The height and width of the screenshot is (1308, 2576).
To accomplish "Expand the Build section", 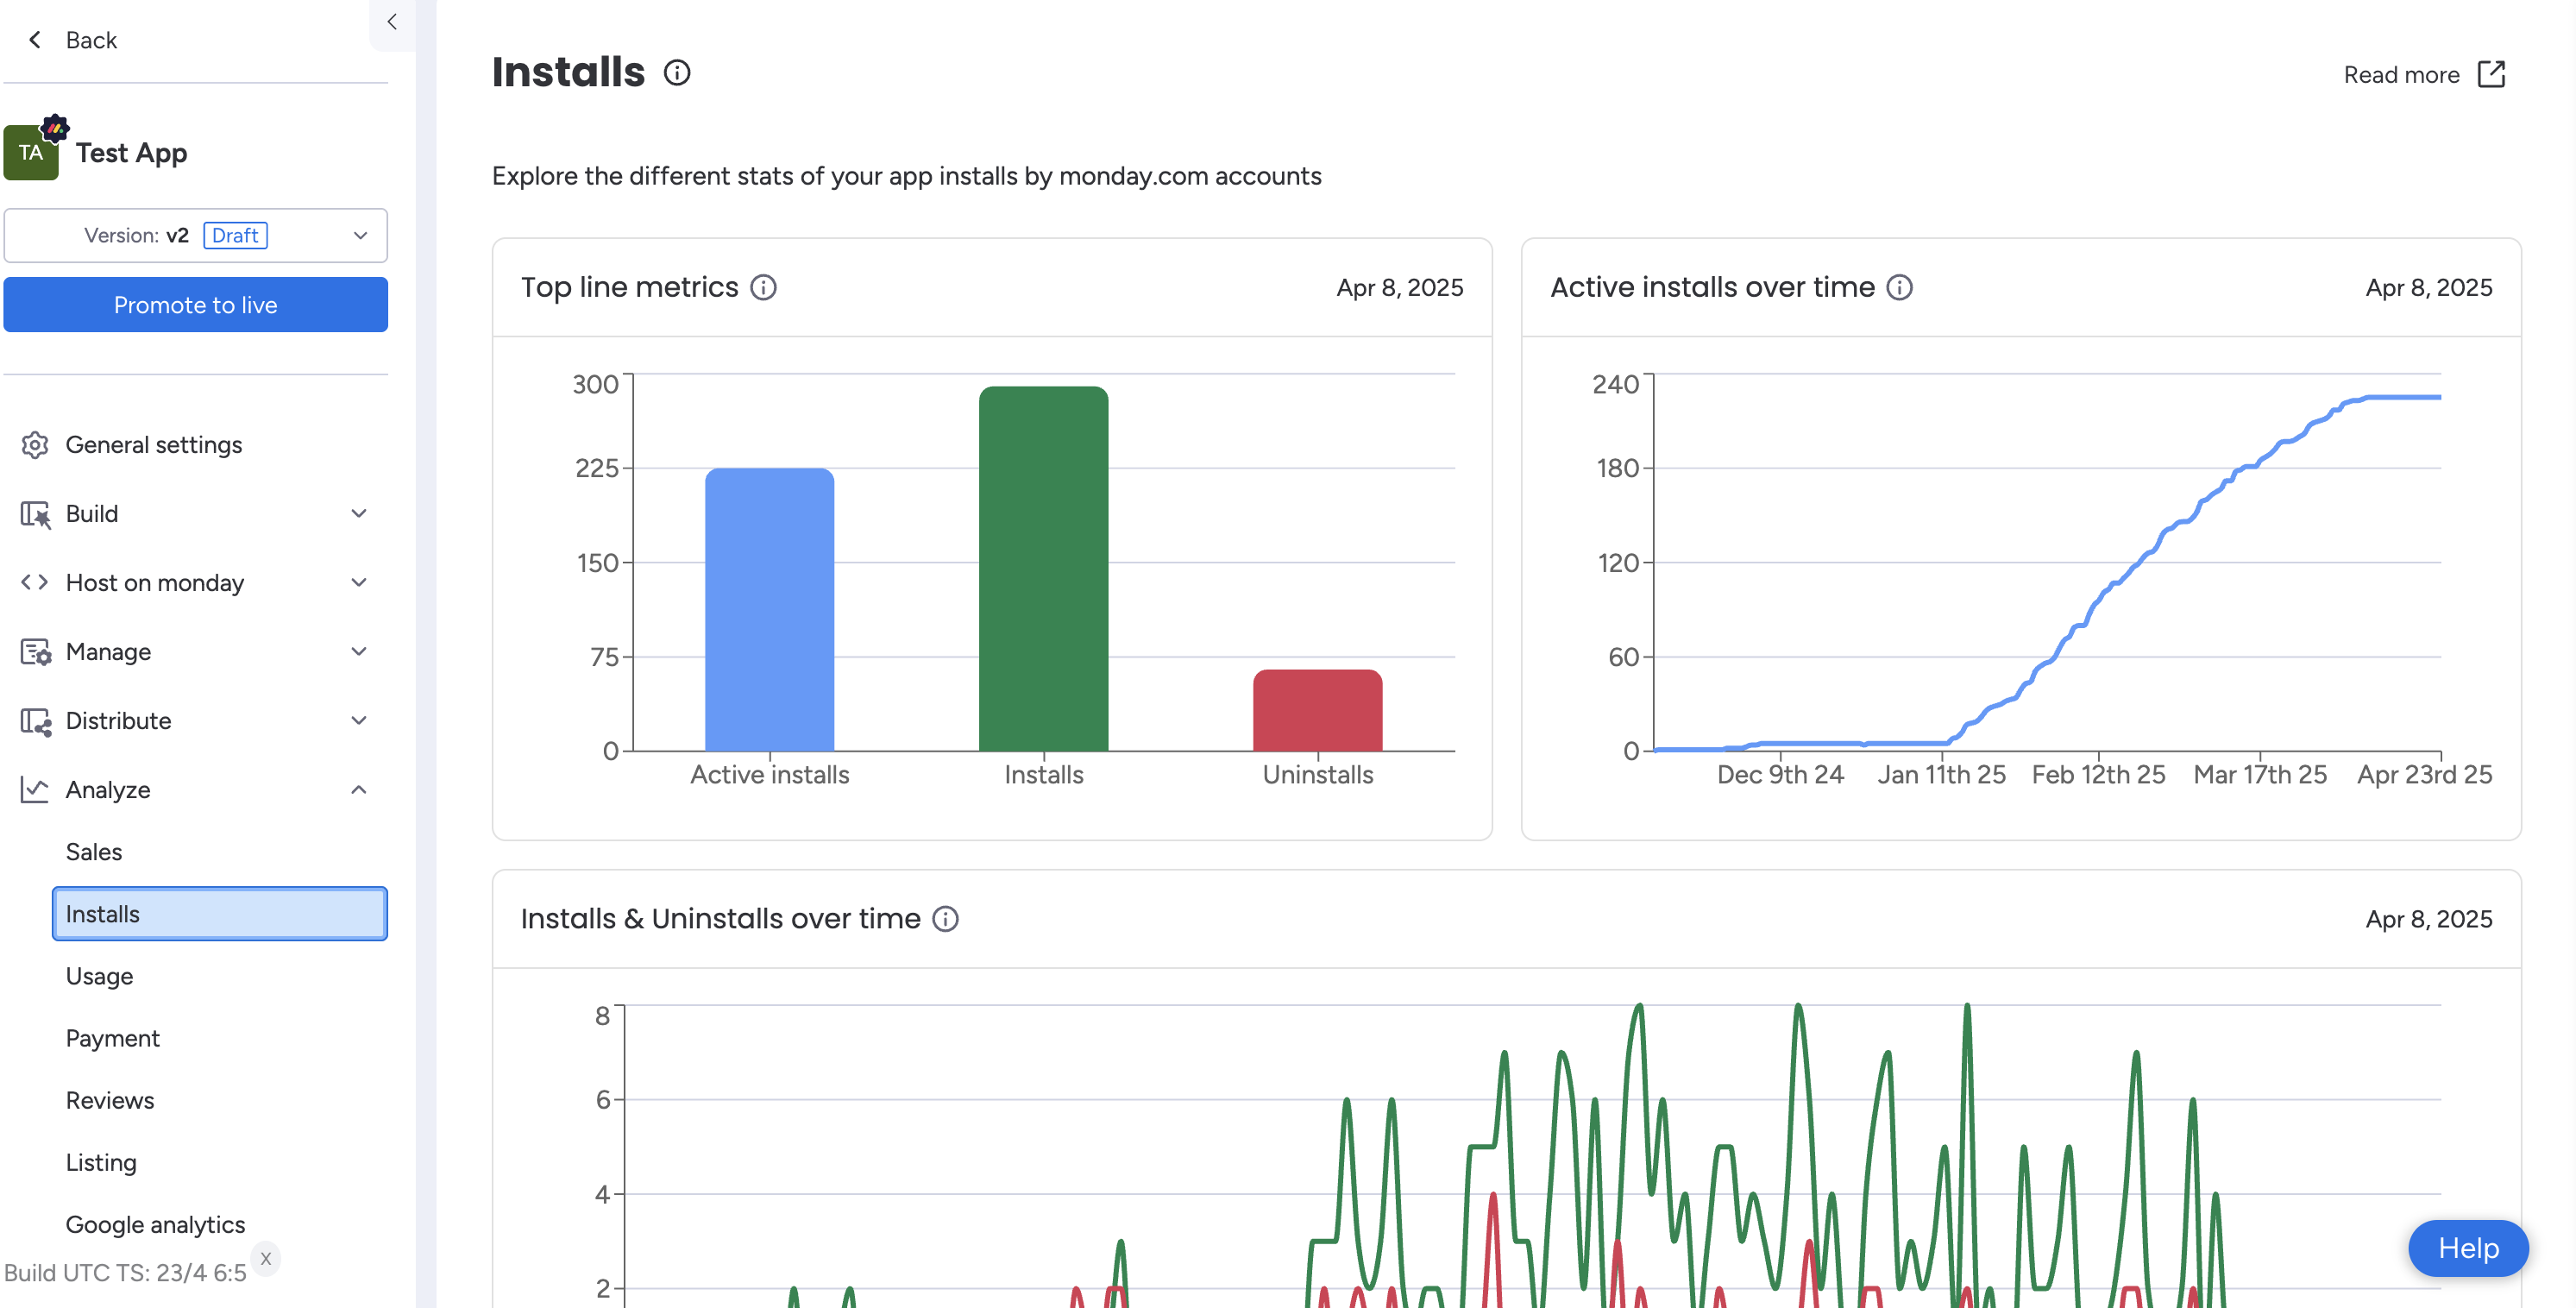I will [359, 514].
